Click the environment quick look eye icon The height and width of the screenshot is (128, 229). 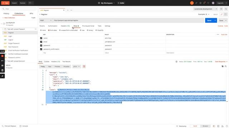click(x=221, y=9)
